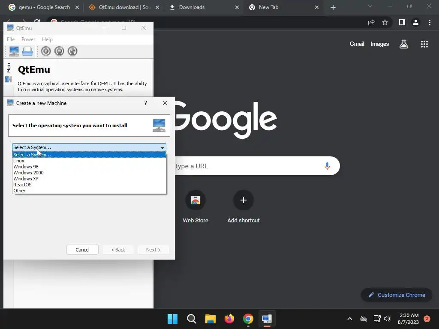Click the new machine icon in QtEmu toolbar
This screenshot has height=329, width=439.
[x=14, y=51]
